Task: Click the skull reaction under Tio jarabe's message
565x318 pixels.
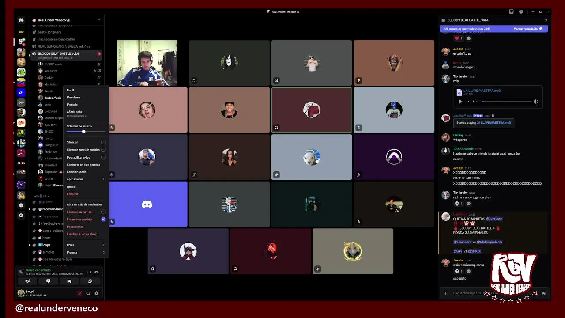Action: [x=459, y=204]
